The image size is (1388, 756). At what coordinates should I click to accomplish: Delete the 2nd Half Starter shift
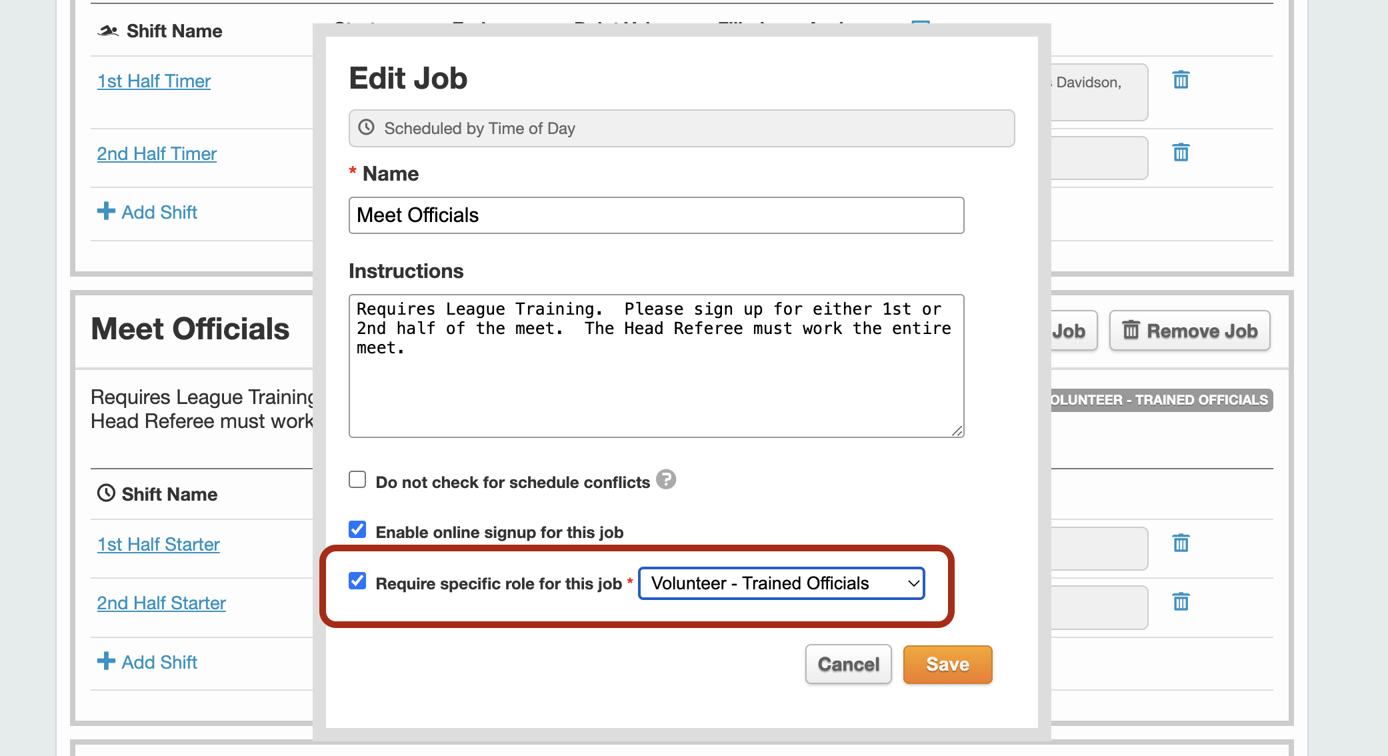(x=1181, y=602)
